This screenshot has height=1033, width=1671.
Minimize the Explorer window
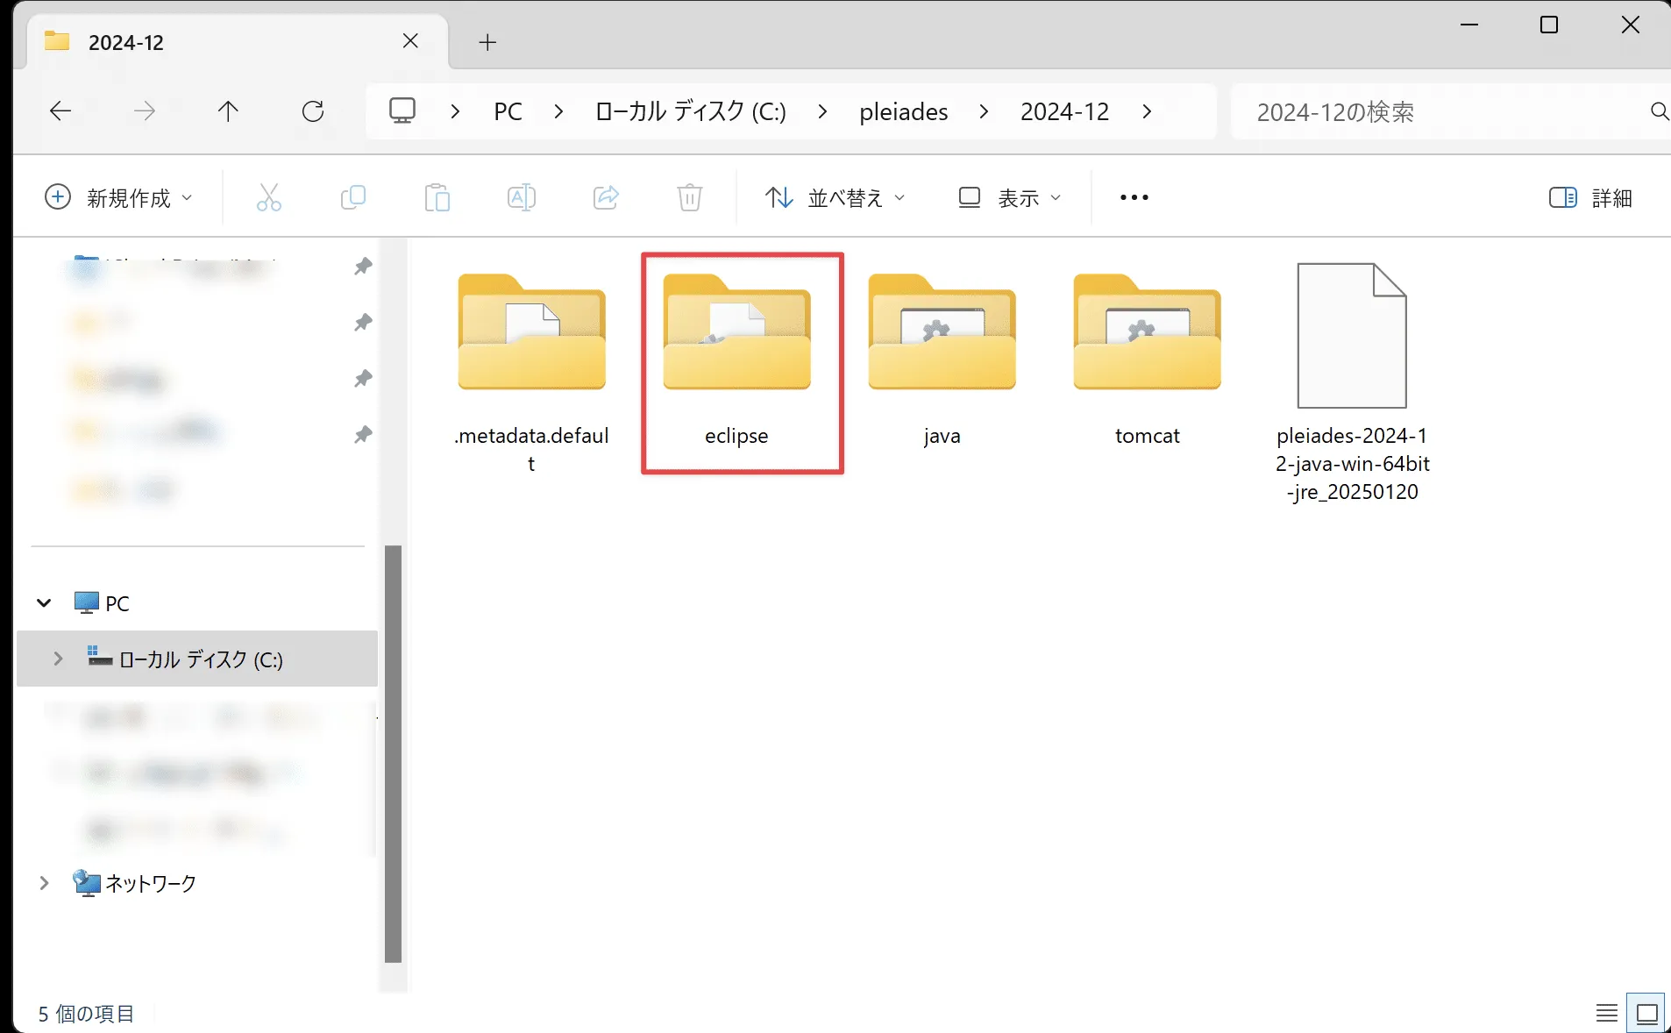pyautogui.click(x=1469, y=25)
